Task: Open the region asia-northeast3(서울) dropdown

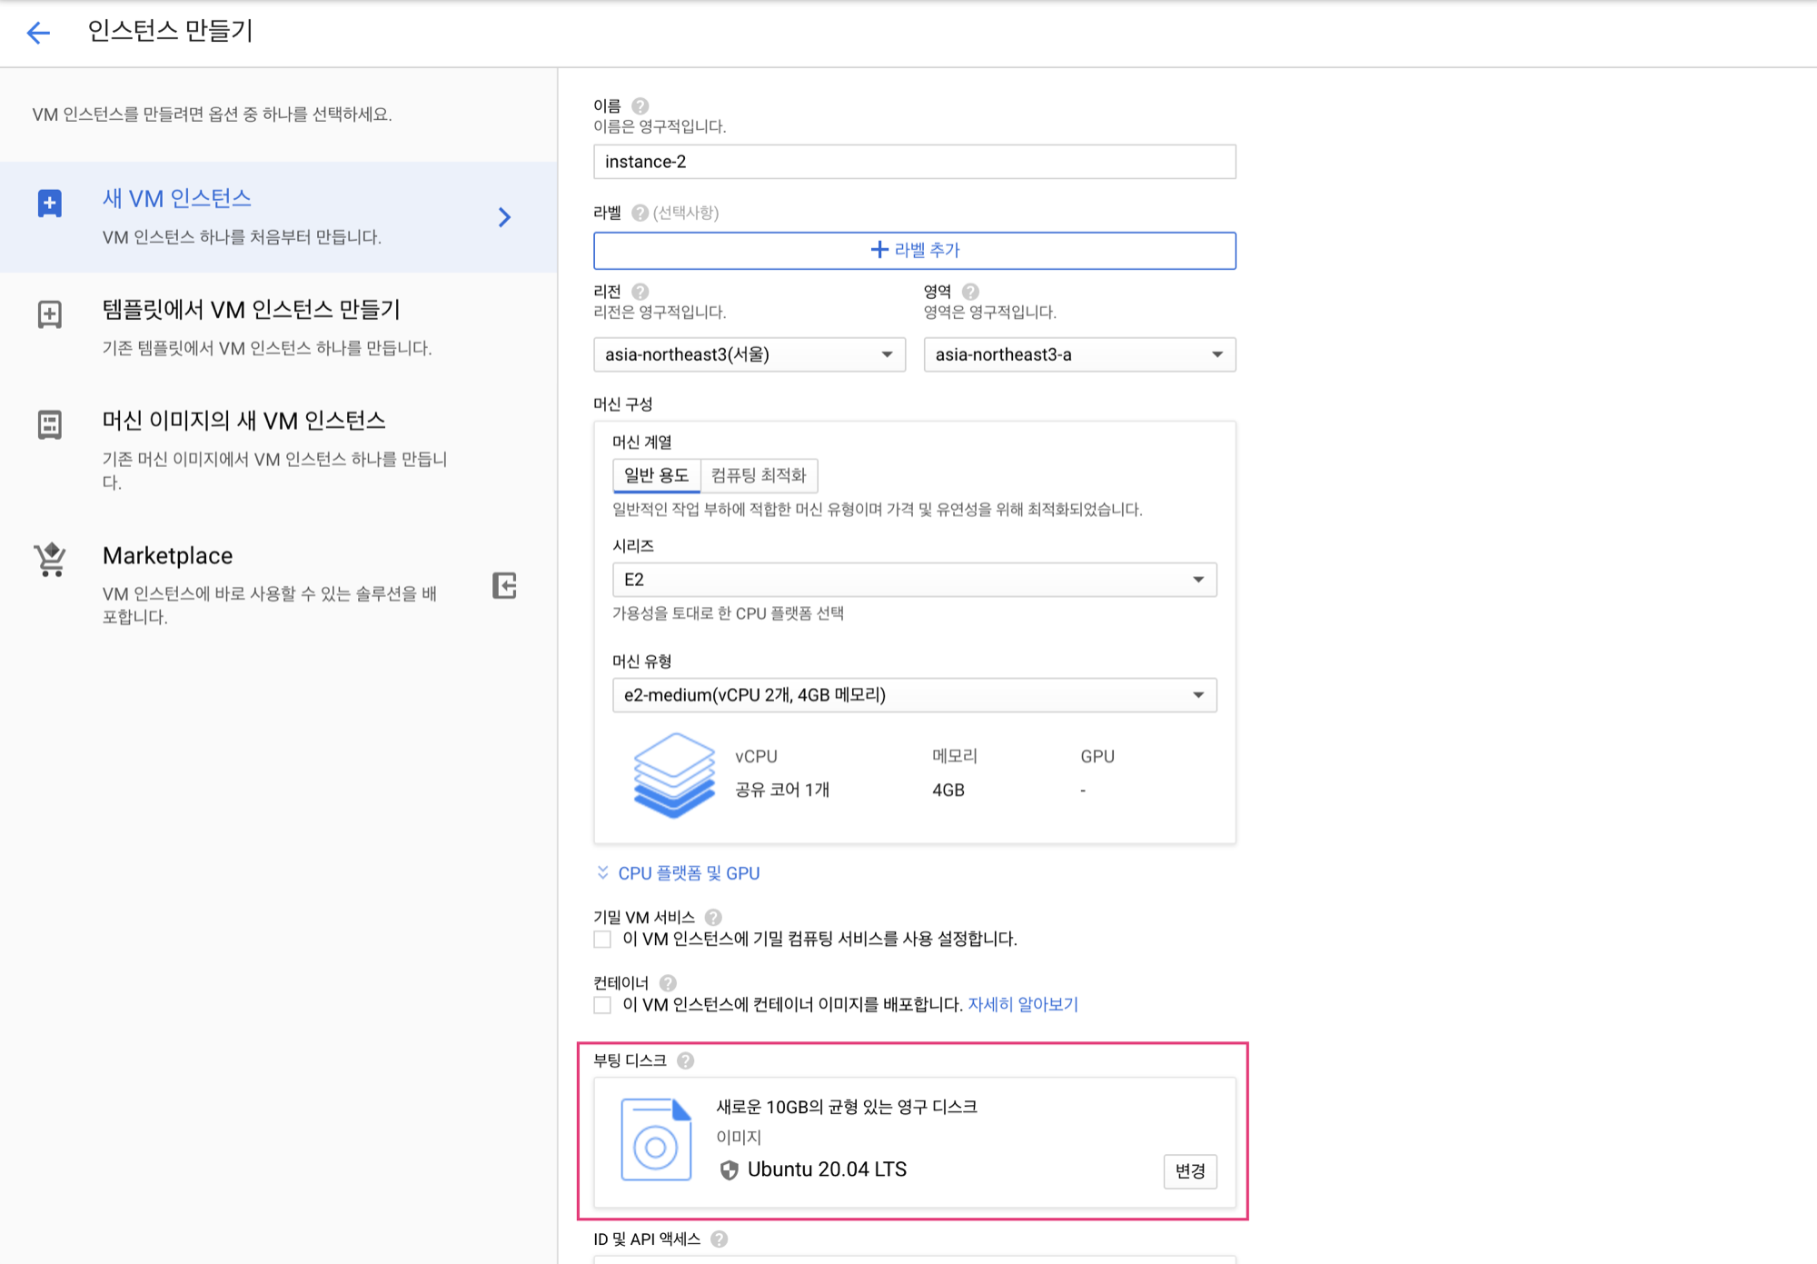Action: (749, 354)
